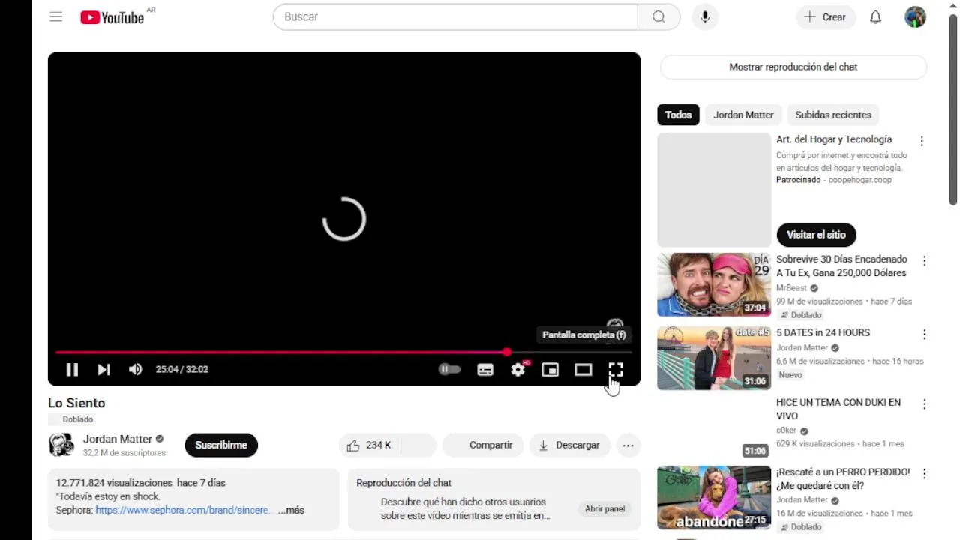
Task: Open the c0ker channel name
Action: 787,430
